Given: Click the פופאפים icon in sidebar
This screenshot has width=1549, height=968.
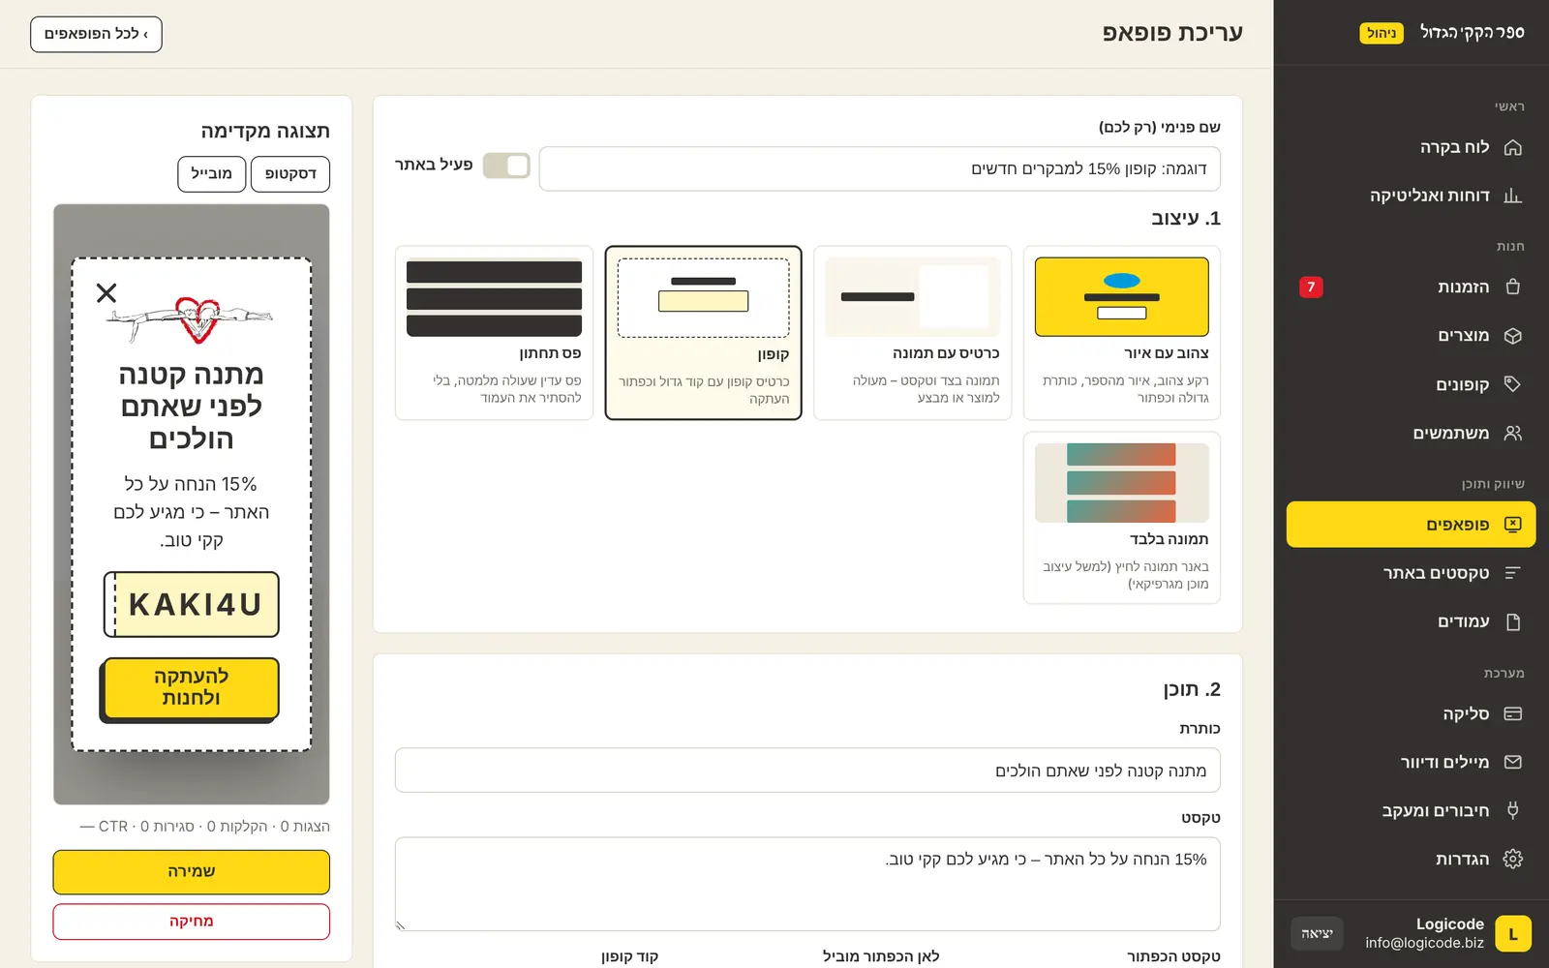Looking at the screenshot, I should point(1512,524).
